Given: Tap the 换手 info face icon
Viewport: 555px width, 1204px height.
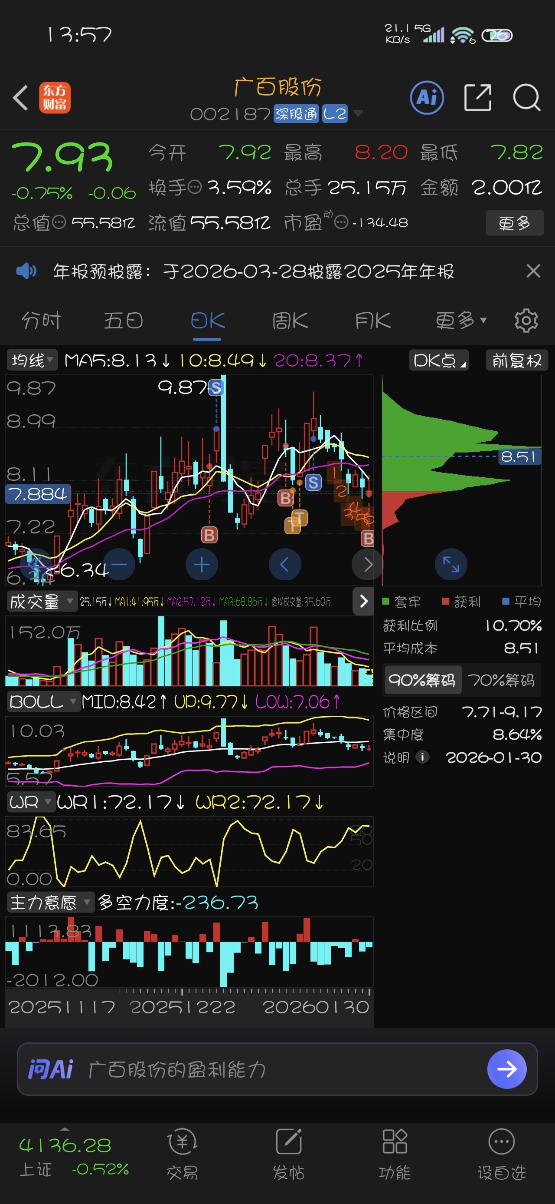Looking at the screenshot, I should click(194, 187).
